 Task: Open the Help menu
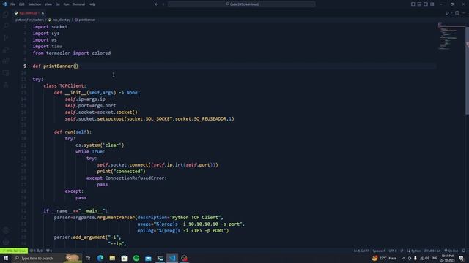tap(92, 4)
